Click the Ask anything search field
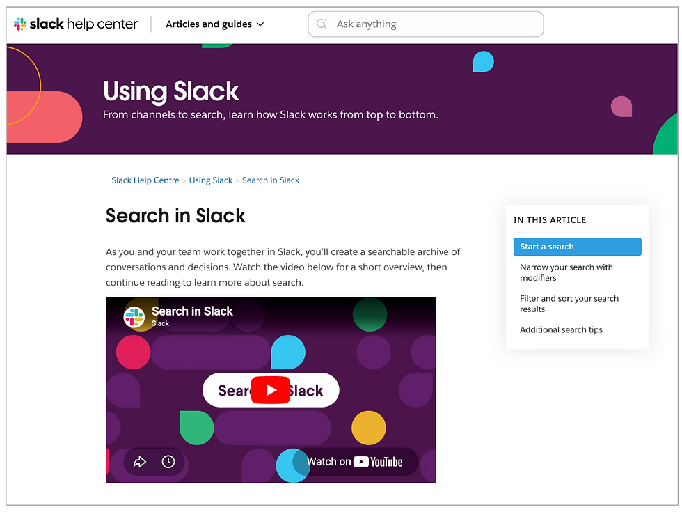The height and width of the screenshot is (512, 682). pos(426,24)
